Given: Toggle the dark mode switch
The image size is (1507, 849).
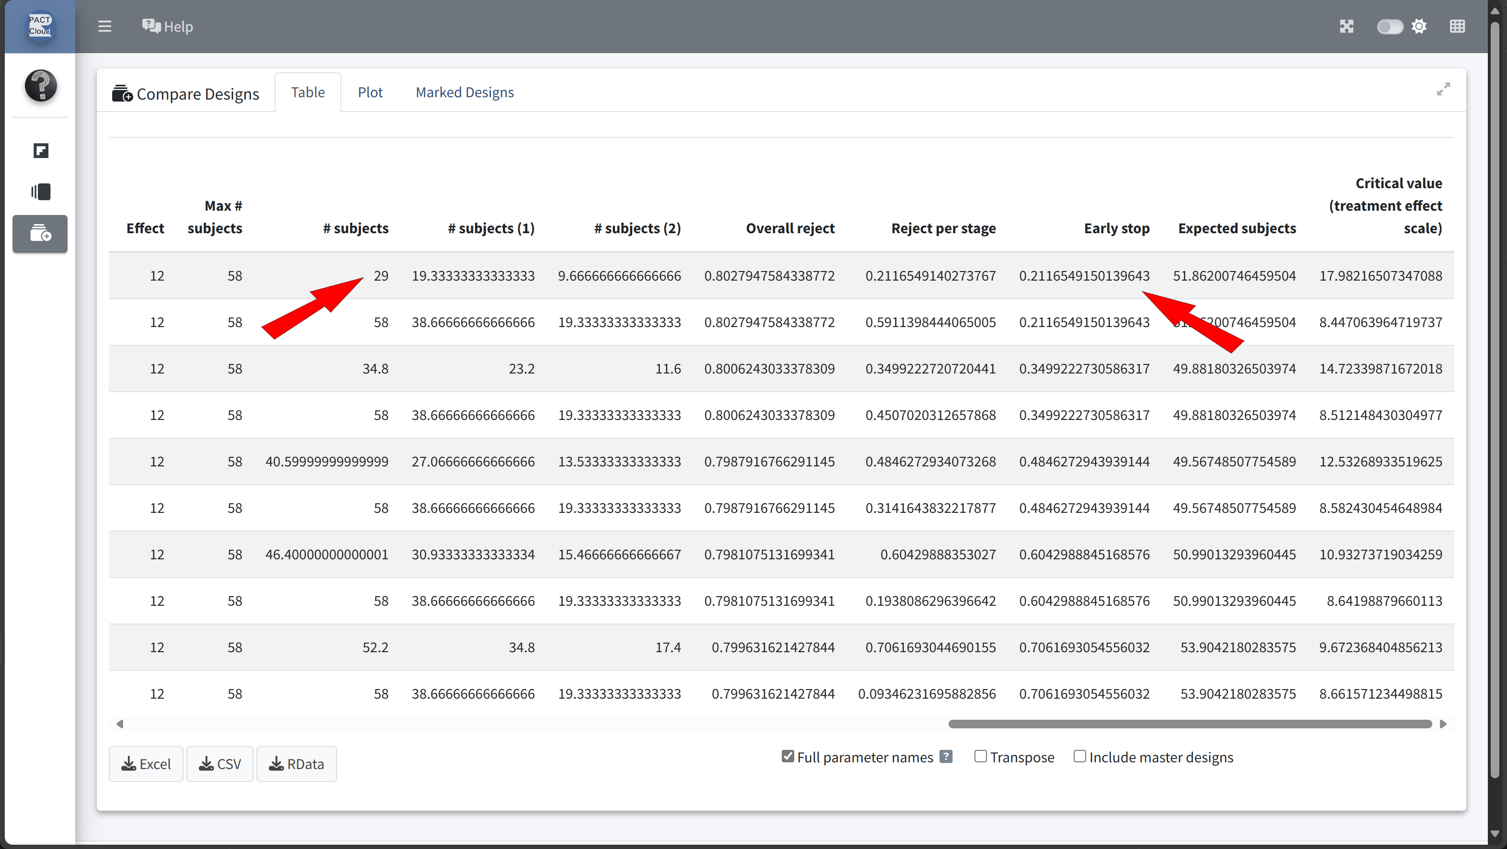Looking at the screenshot, I should click(x=1390, y=26).
